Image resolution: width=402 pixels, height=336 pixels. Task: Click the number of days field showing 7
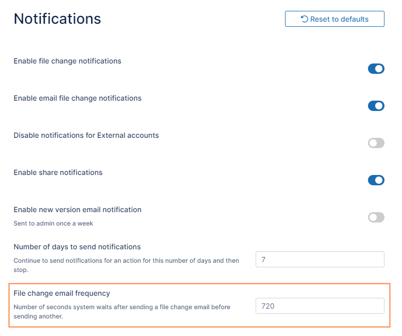tap(320, 260)
